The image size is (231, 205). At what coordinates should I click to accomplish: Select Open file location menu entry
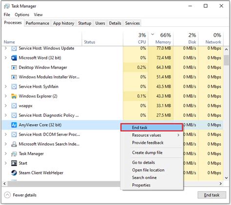pos(148,170)
